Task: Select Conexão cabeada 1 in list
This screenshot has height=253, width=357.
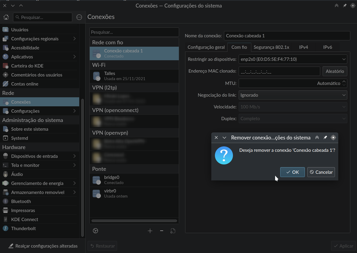Action: [134, 53]
